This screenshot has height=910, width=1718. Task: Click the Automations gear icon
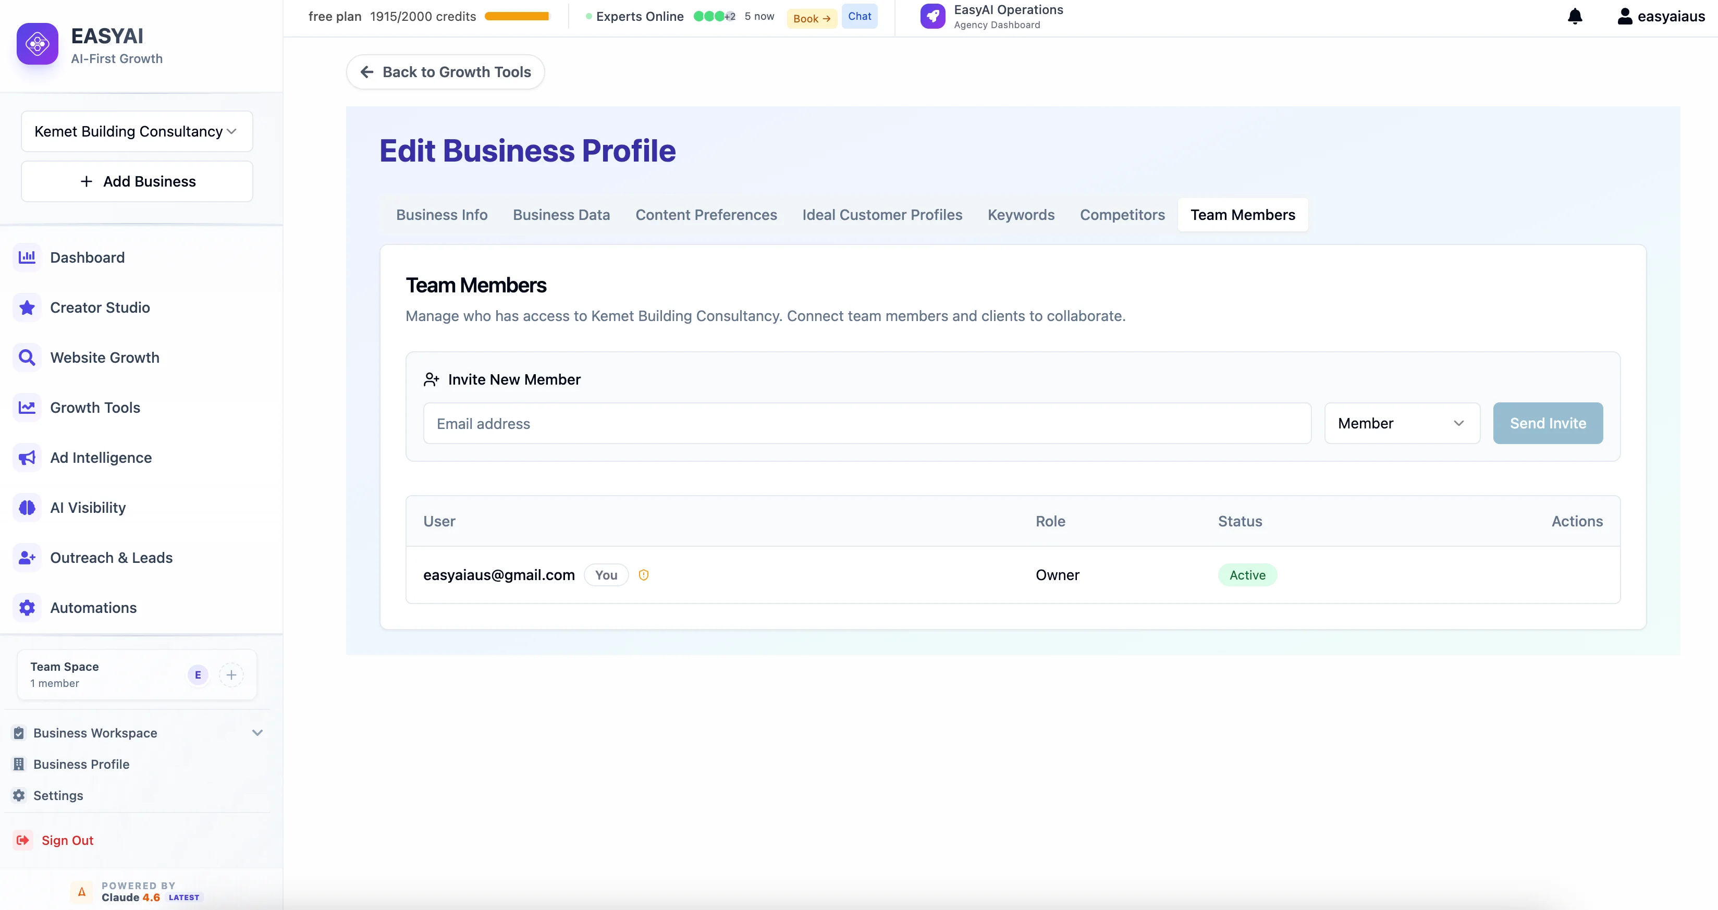(x=27, y=607)
